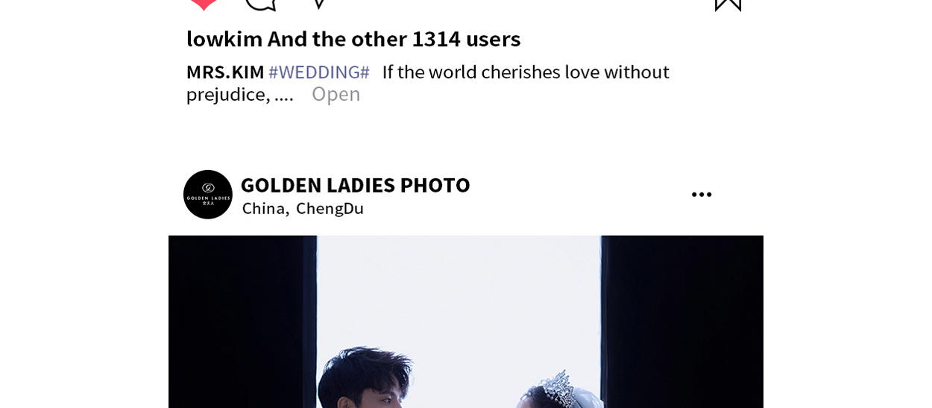Screen dimensions: 932x408
Task: Share the post using the send icon
Action: (318, 4)
